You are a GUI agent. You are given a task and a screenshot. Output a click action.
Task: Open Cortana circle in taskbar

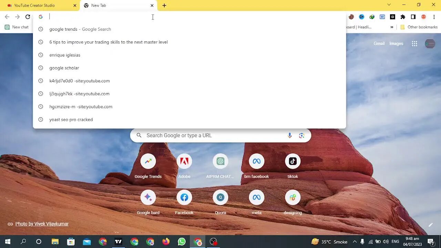coord(39,241)
